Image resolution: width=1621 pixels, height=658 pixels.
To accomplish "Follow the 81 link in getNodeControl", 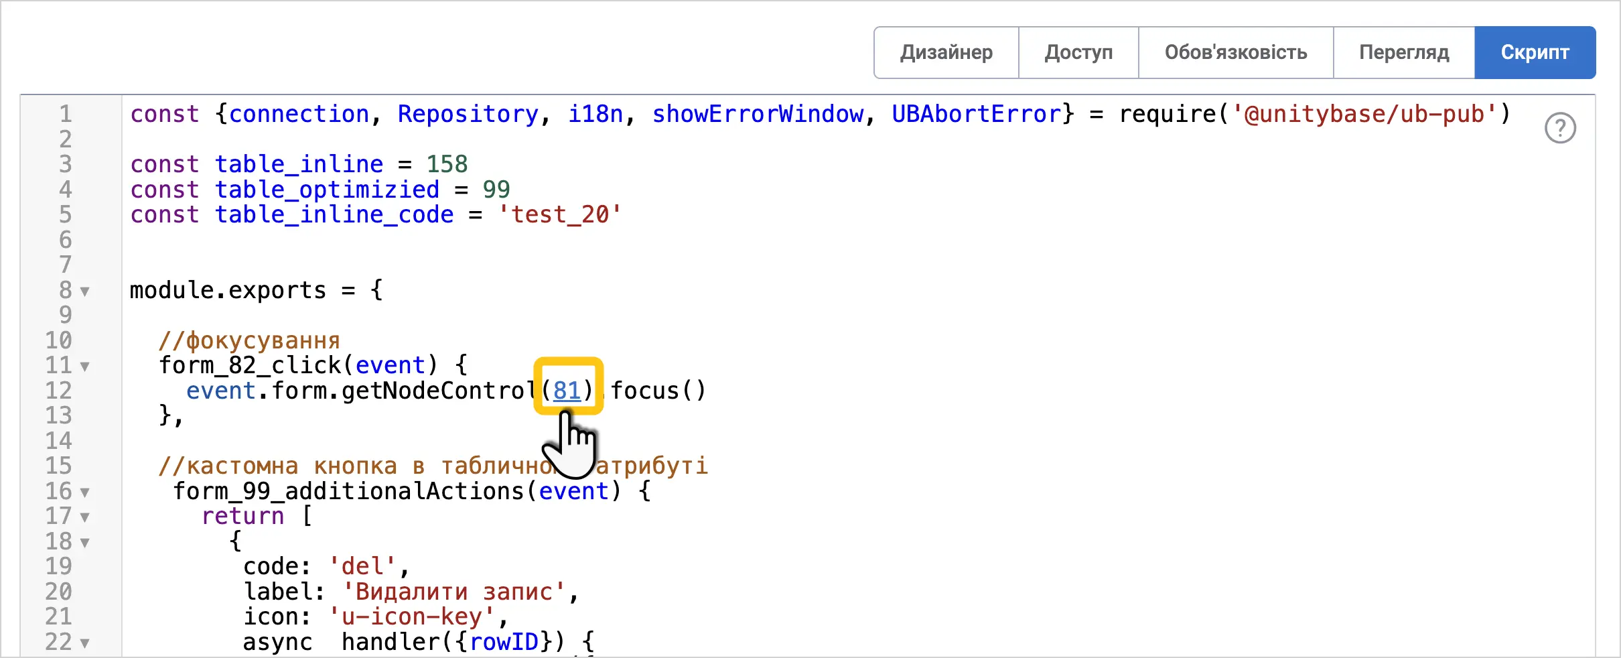I will [567, 390].
